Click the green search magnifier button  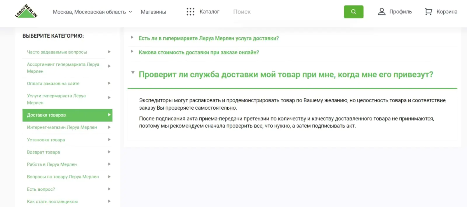[x=353, y=12]
